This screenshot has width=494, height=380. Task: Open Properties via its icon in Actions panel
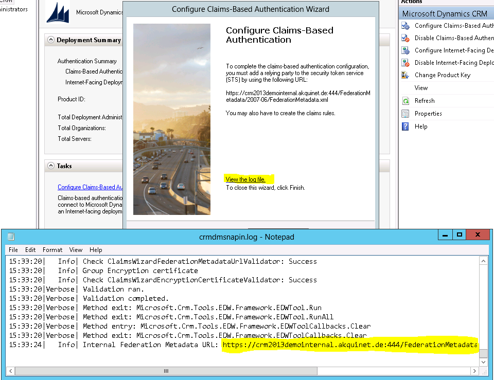[x=404, y=113]
